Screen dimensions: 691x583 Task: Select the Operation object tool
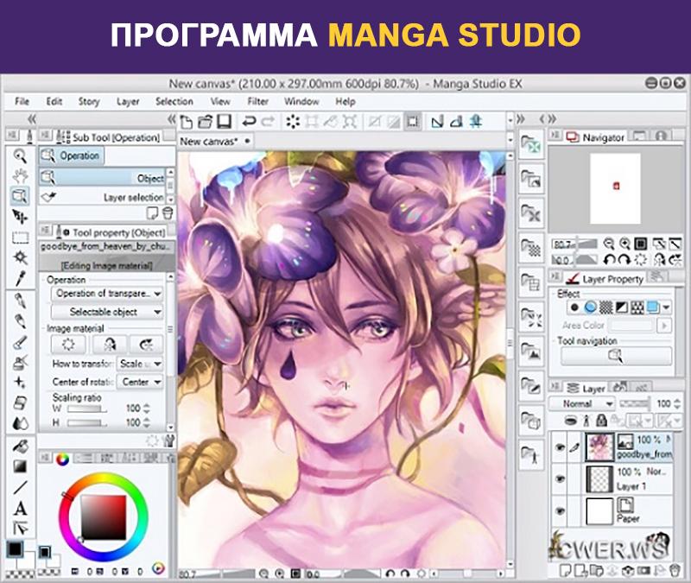coord(19,196)
